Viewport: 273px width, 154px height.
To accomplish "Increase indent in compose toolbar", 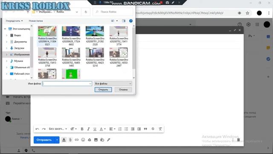I will tap(139, 129).
